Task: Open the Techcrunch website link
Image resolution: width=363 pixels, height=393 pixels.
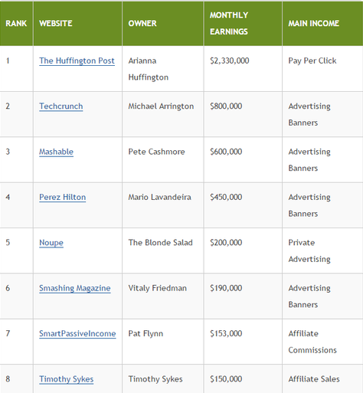Action: (x=61, y=106)
